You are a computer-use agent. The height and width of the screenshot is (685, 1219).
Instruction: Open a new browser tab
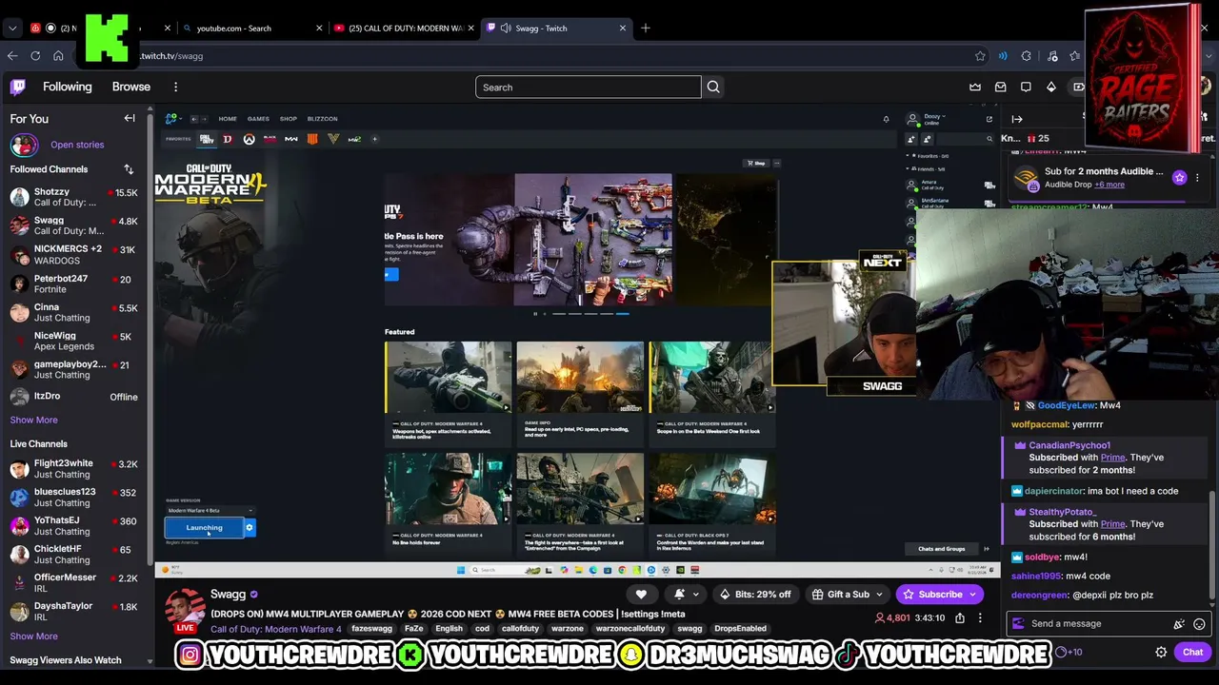pyautogui.click(x=646, y=29)
